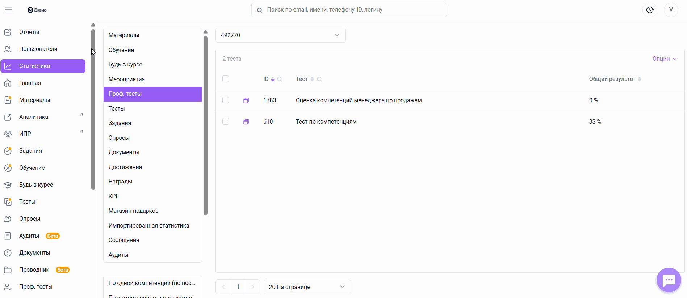This screenshot has height=298, width=687.
Task: Click the user avatar V button
Action: click(671, 10)
